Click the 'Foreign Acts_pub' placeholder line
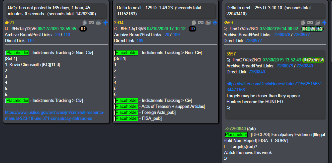The height and width of the screenshot is (163, 332). pos(145,113)
